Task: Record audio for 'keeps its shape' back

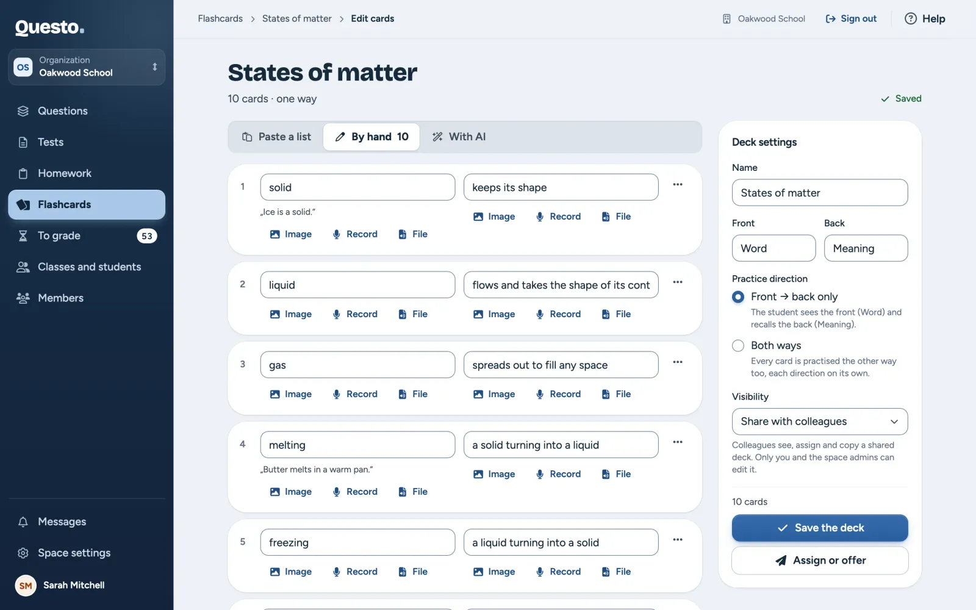Action: click(558, 217)
